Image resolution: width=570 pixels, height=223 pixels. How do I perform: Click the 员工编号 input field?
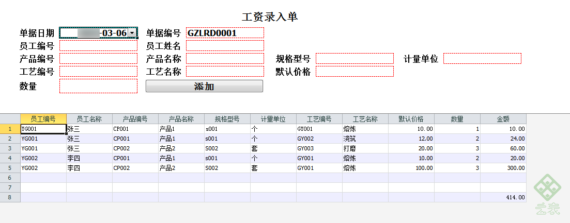point(99,46)
